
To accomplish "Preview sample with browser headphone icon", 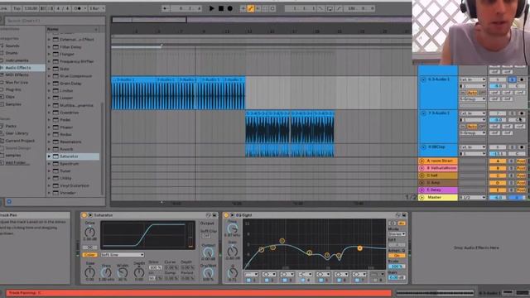I will [9, 202].
